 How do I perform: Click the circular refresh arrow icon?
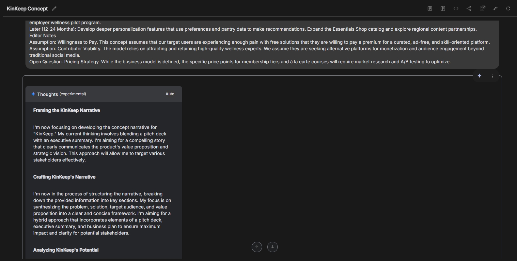pos(508,8)
